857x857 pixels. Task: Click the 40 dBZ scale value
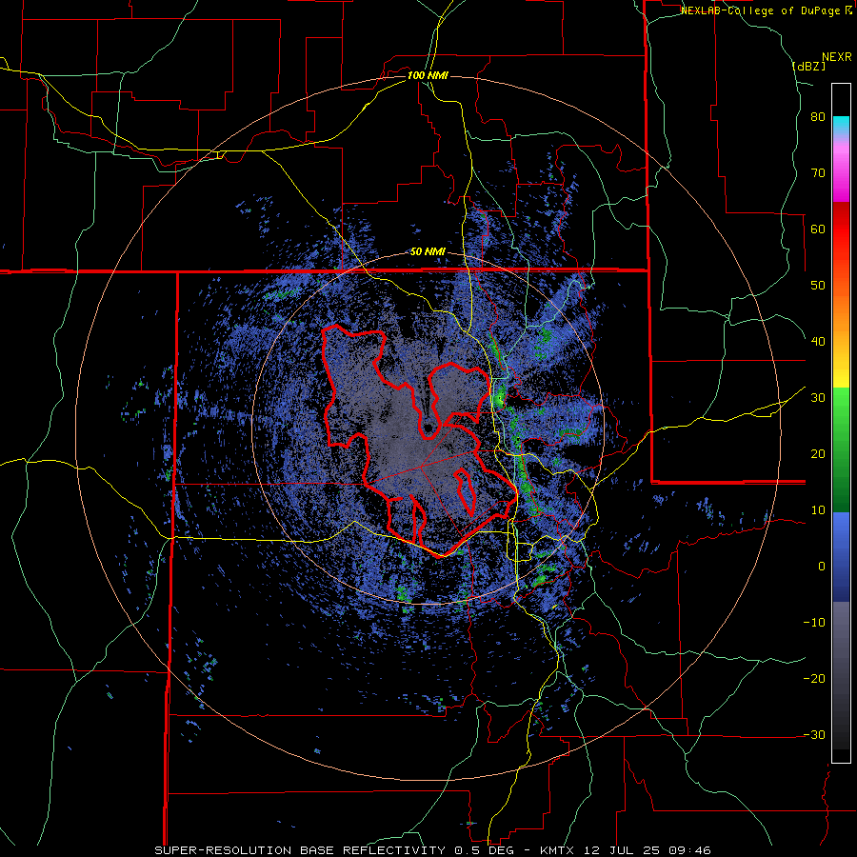[818, 342]
